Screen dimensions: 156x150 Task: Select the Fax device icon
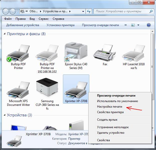tap(105, 53)
